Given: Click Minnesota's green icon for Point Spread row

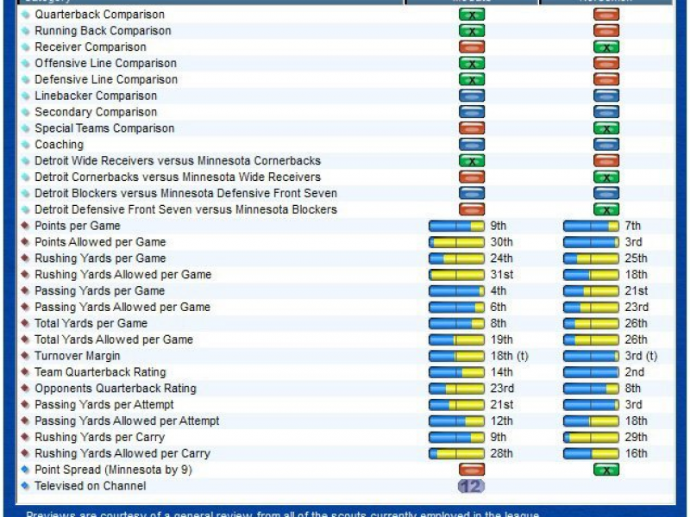Looking at the screenshot, I should 606,470.
